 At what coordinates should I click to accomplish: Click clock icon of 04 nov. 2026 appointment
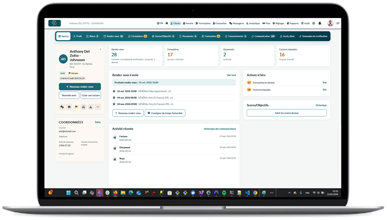(114, 104)
